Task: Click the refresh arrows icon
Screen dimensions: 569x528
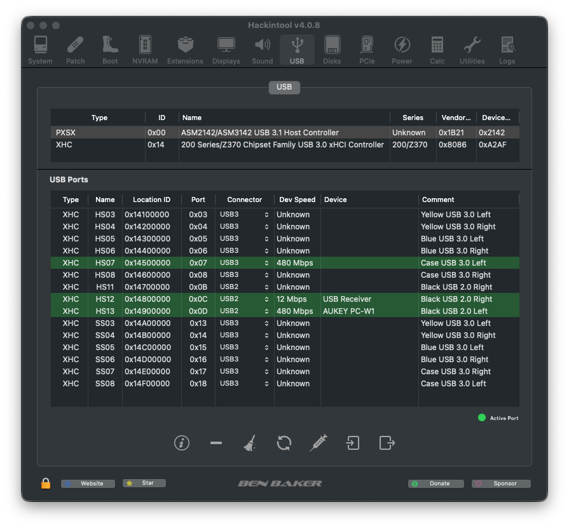Action: [x=284, y=443]
